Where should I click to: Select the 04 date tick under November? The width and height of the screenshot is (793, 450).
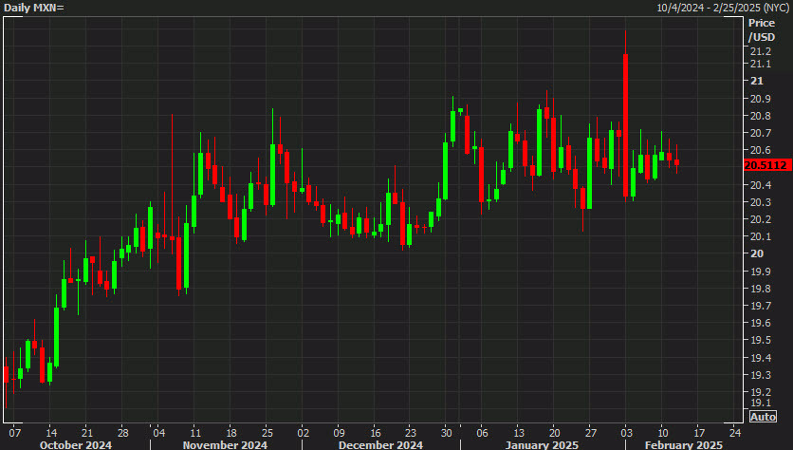pyautogui.click(x=158, y=433)
